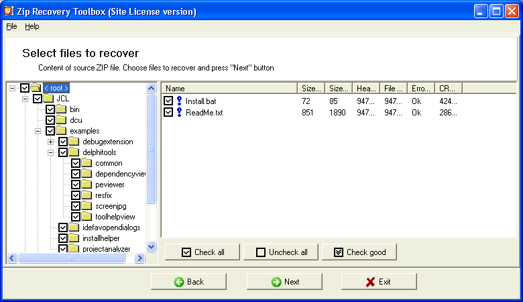Open the File menu
This screenshot has height=302, width=523.
point(11,26)
